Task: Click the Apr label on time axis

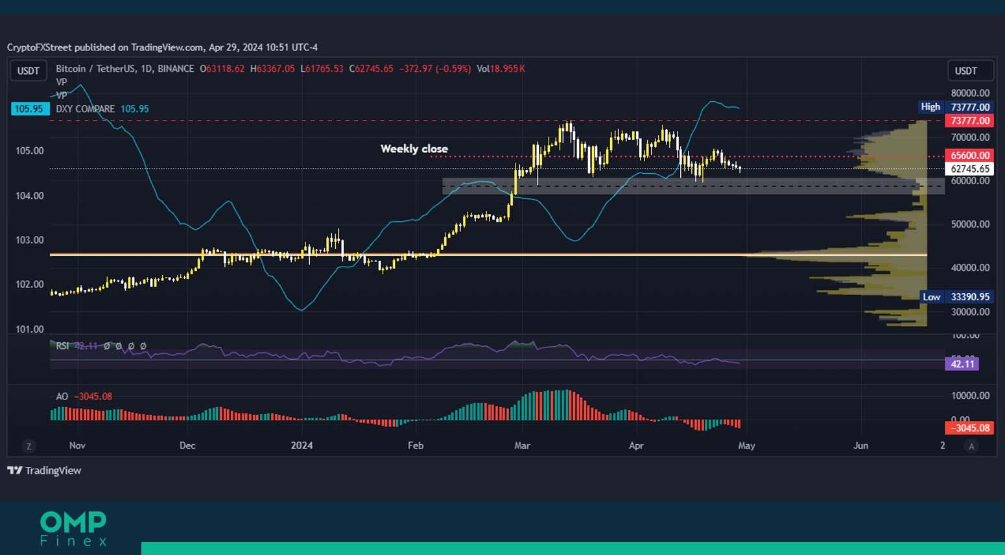Action: 636,445
